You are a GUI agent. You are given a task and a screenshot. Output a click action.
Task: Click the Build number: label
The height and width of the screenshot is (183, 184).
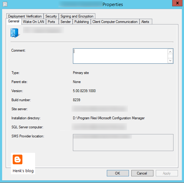pos(21,100)
